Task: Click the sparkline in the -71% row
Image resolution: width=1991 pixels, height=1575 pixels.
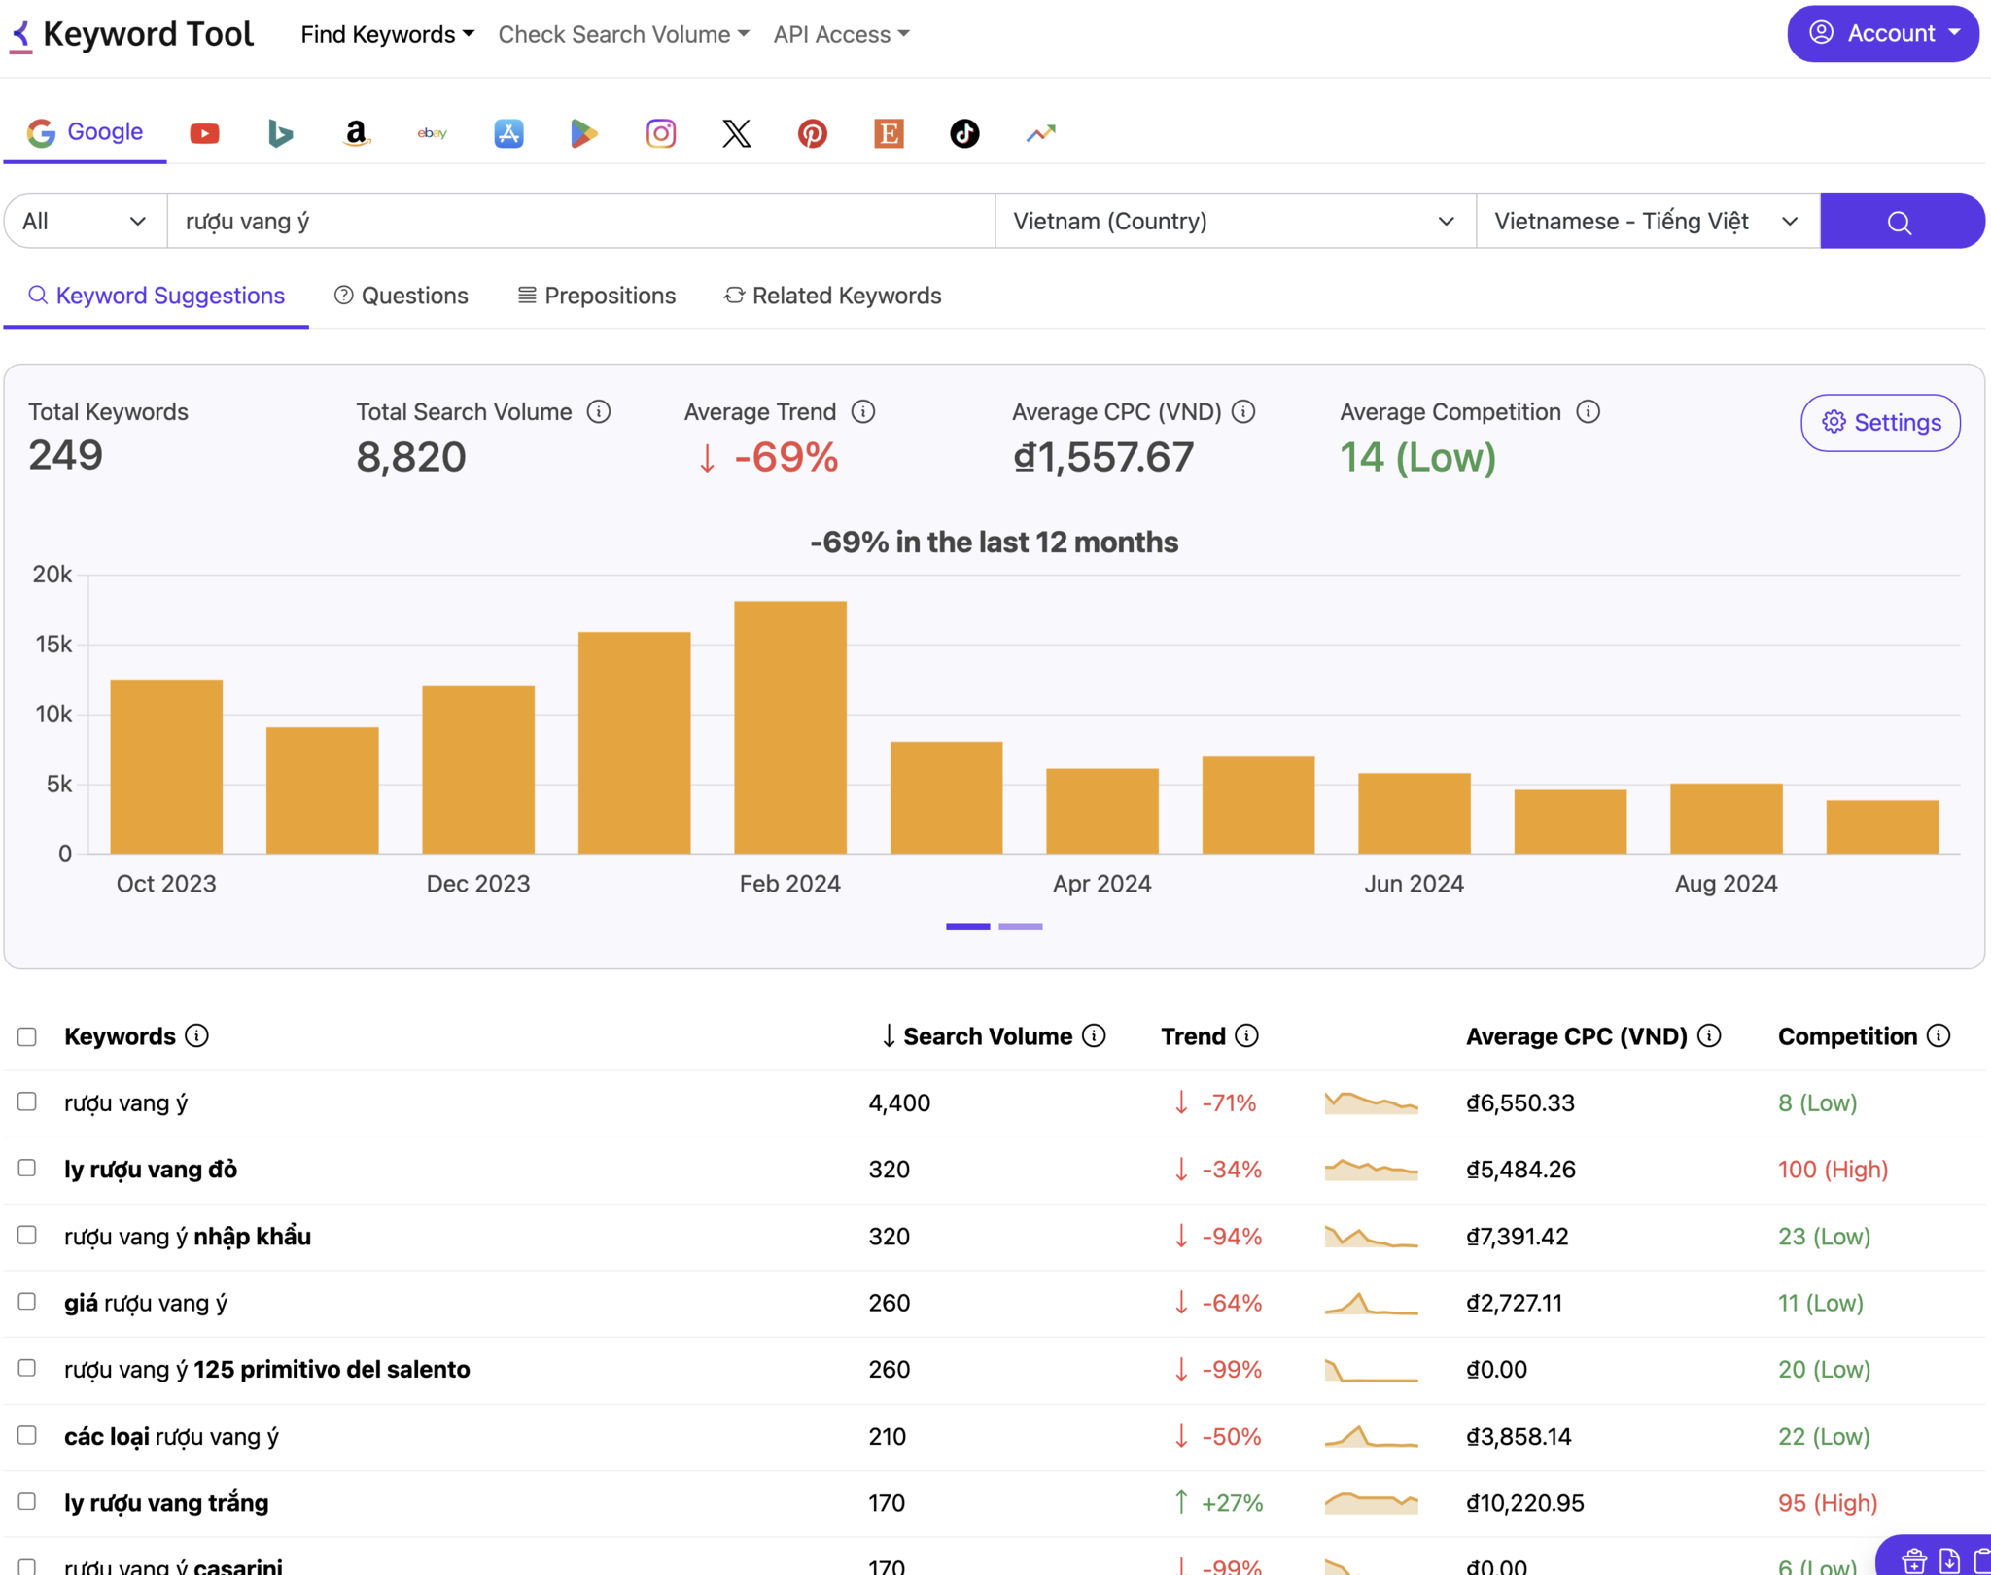Action: click(1371, 1103)
